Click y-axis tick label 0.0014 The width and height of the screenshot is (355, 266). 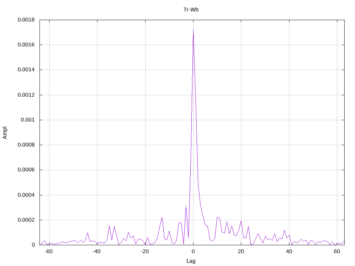tap(26, 70)
